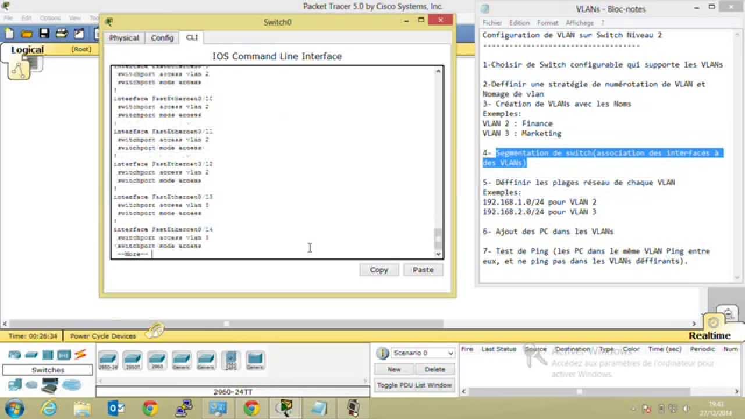The width and height of the screenshot is (745, 419).
Task: Click the New scenario button
Action: pyautogui.click(x=394, y=369)
